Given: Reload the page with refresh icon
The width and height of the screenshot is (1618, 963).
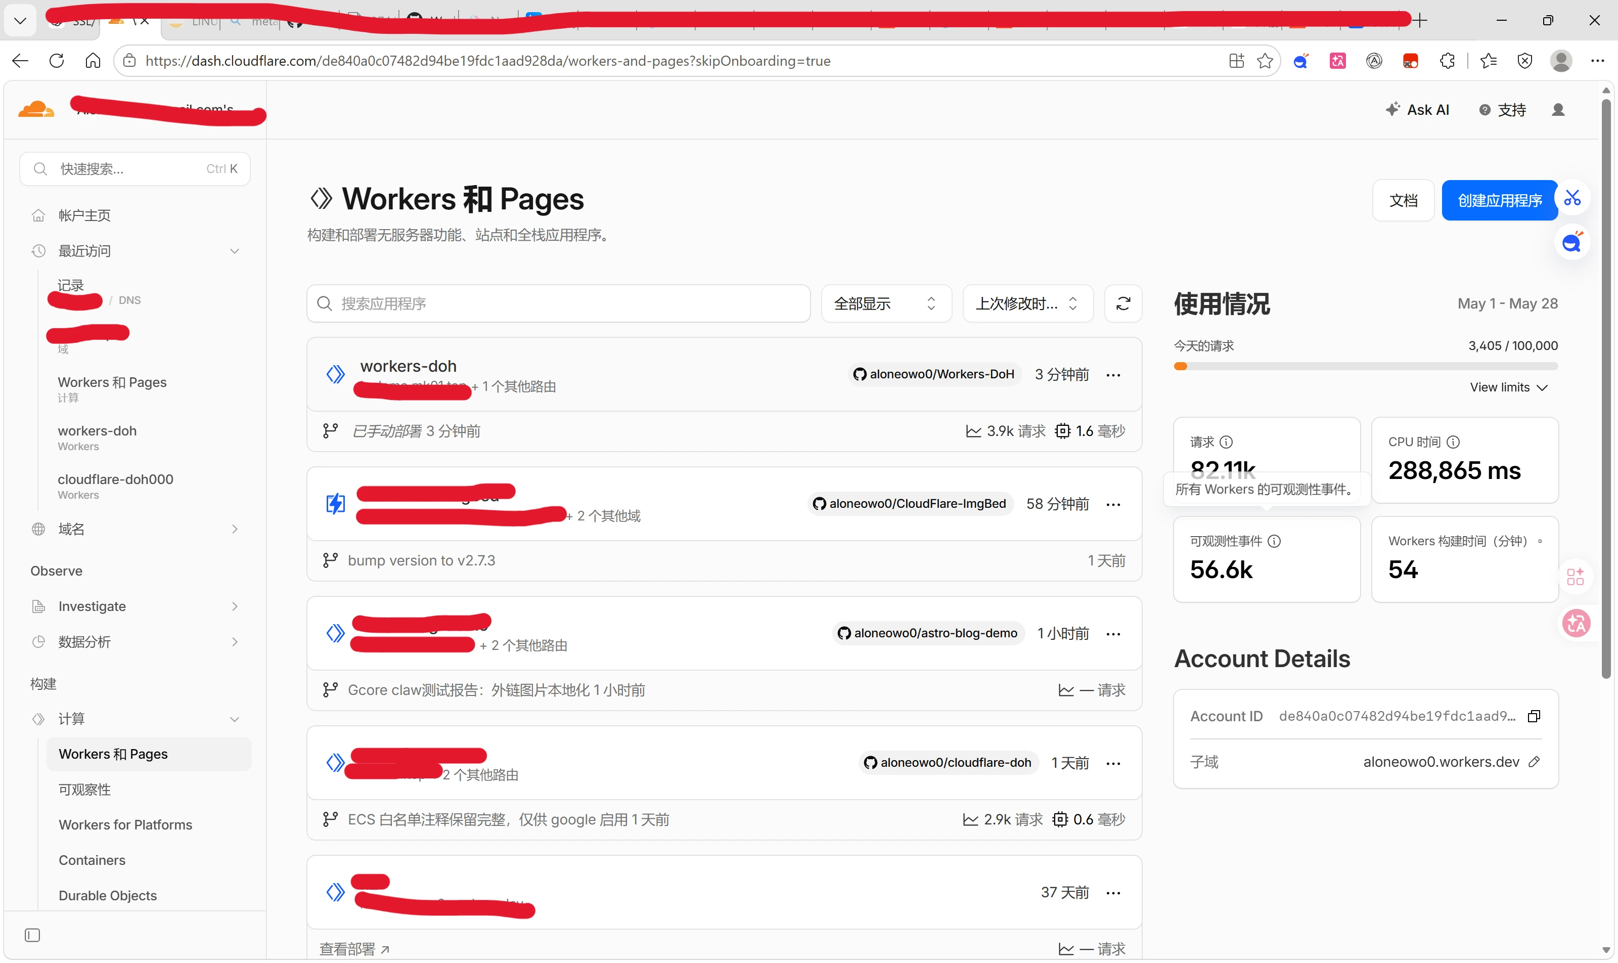Looking at the screenshot, I should click(57, 61).
